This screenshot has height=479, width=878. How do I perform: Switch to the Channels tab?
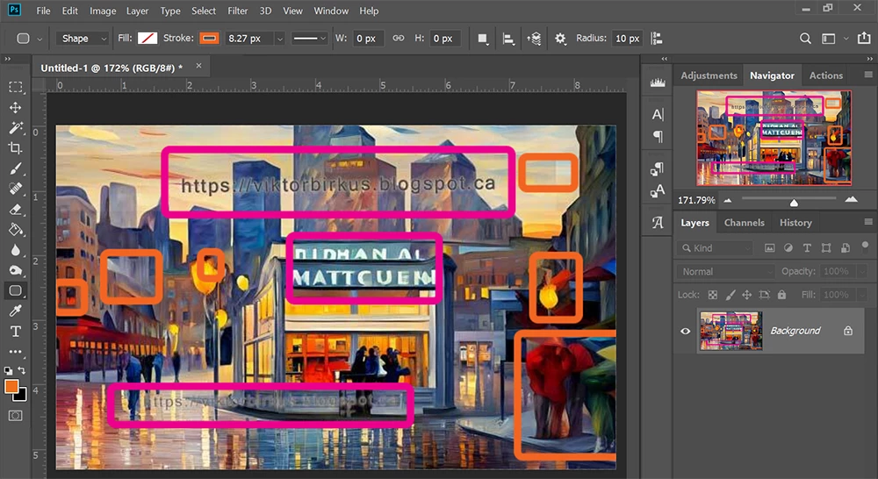744,223
